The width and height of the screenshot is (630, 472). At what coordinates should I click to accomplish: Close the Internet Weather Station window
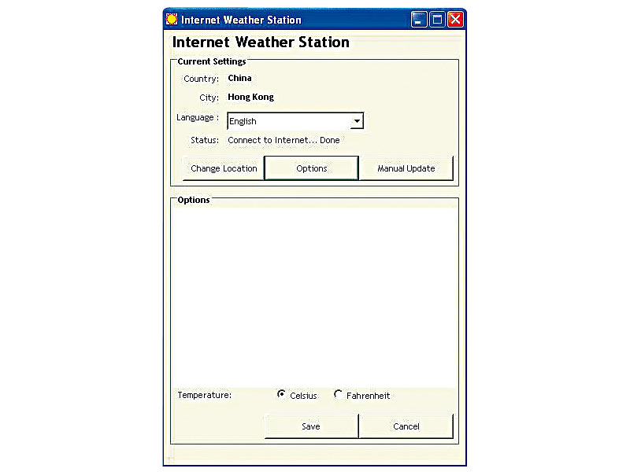pyautogui.click(x=455, y=20)
